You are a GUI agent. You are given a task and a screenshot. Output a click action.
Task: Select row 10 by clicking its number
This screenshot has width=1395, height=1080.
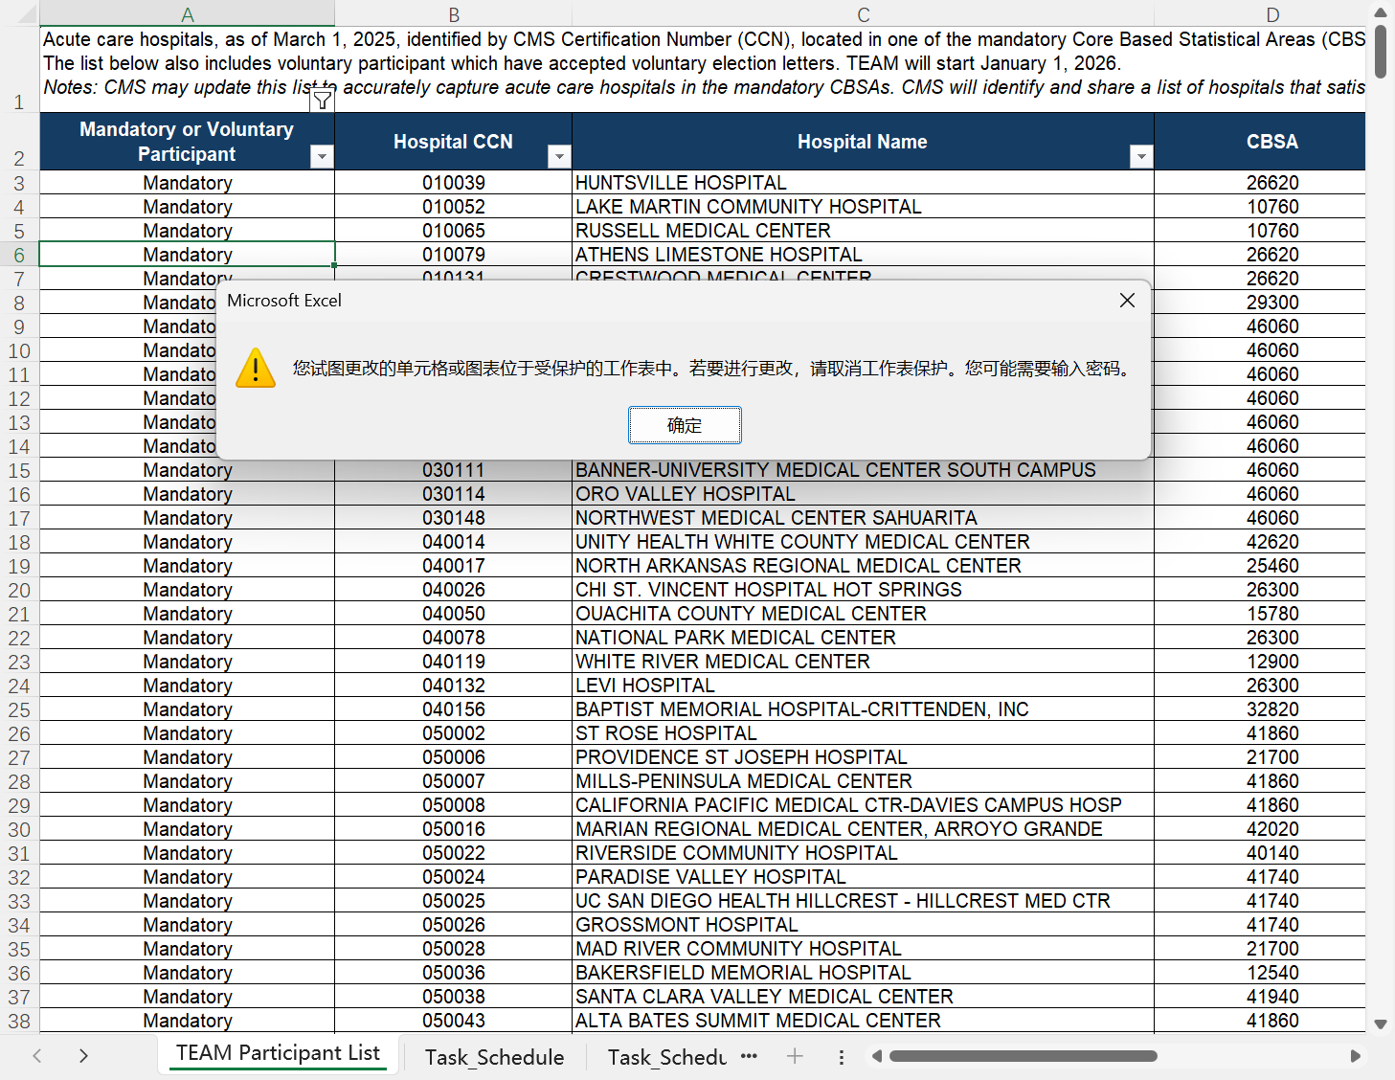point(18,350)
